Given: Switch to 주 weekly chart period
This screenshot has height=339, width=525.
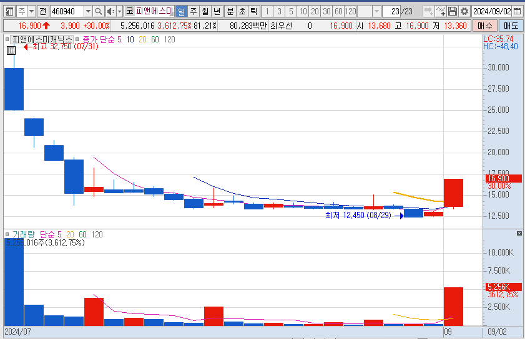Looking at the screenshot, I should tap(193, 12).
